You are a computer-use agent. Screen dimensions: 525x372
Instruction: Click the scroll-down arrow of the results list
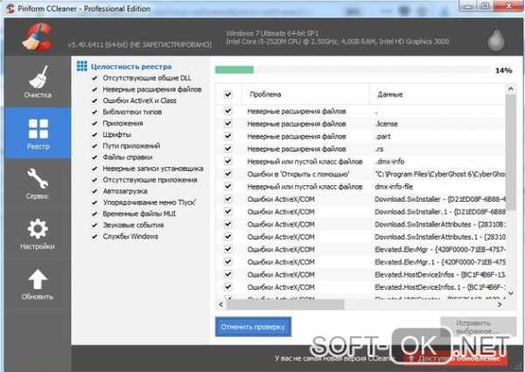pyautogui.click(x=510, y=293)
